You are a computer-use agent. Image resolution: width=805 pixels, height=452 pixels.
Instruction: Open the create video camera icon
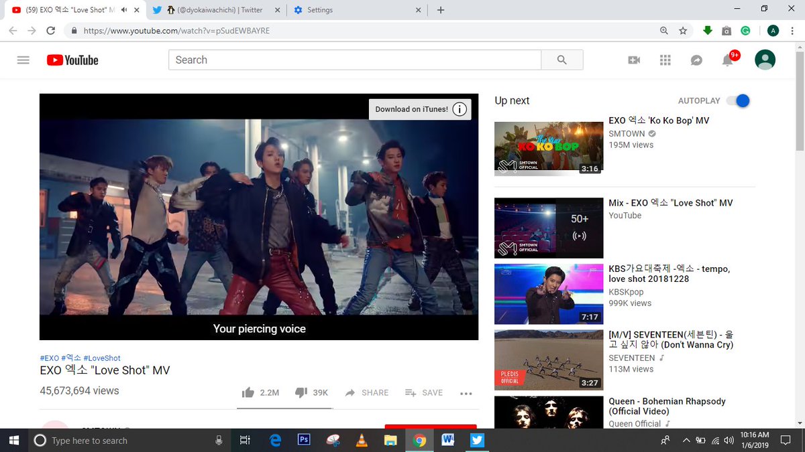click(x=634, y=60)
